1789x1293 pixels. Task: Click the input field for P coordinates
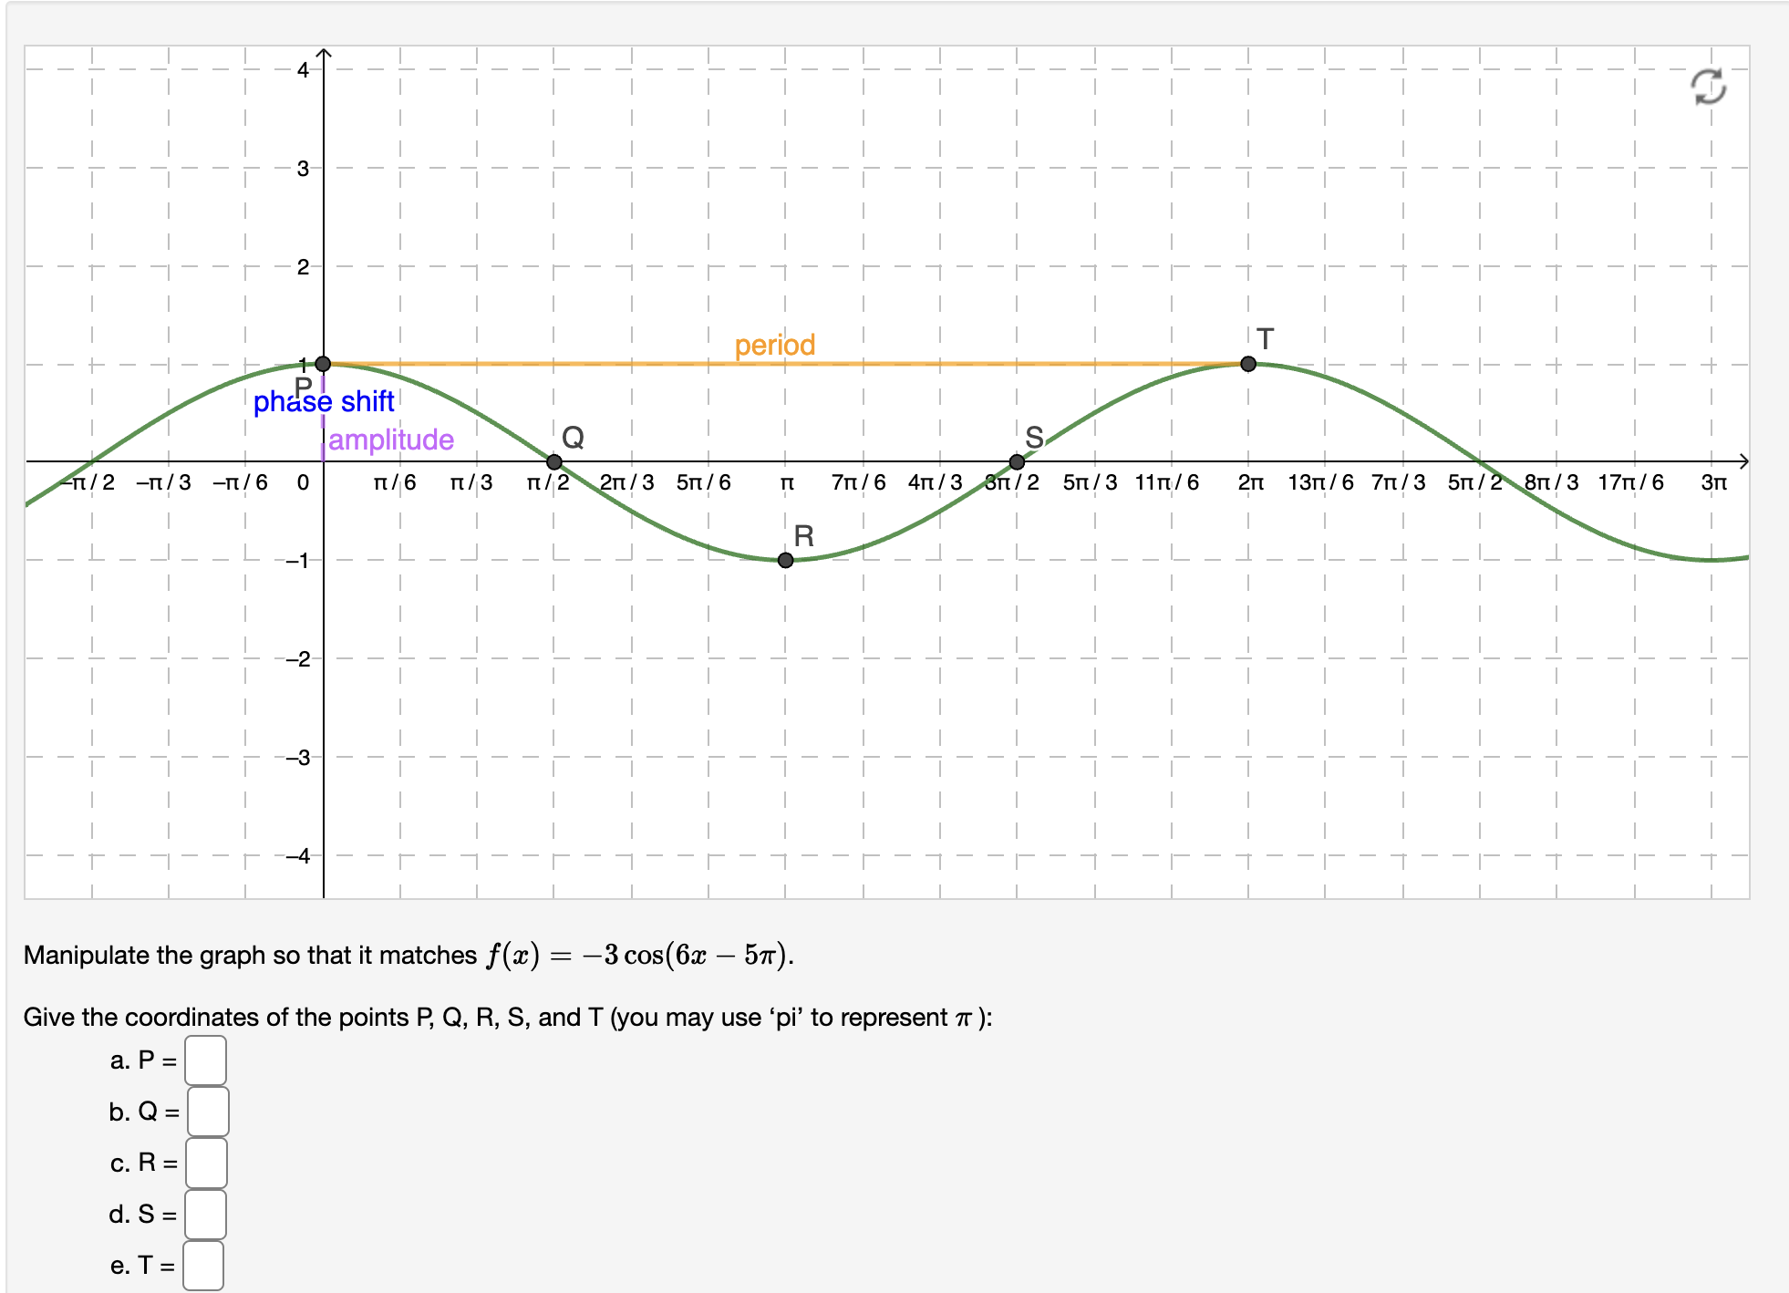[205, 1061]
